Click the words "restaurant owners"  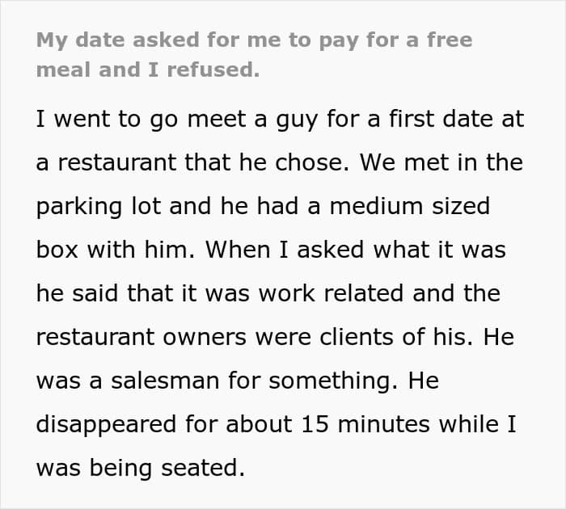[x=141, y=337]
